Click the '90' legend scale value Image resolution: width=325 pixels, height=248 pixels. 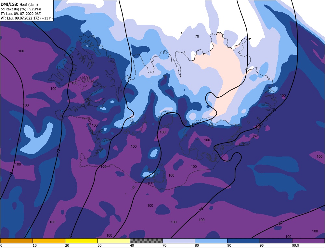(x=229, y=245)
